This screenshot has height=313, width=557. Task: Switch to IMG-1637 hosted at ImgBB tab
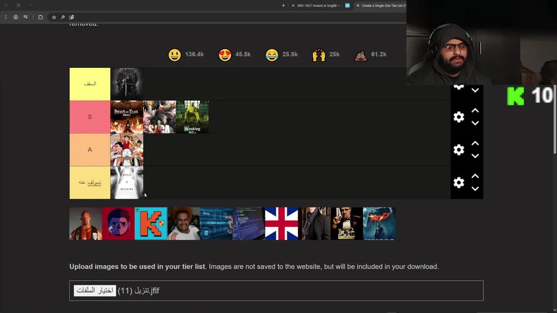(319, 5)
